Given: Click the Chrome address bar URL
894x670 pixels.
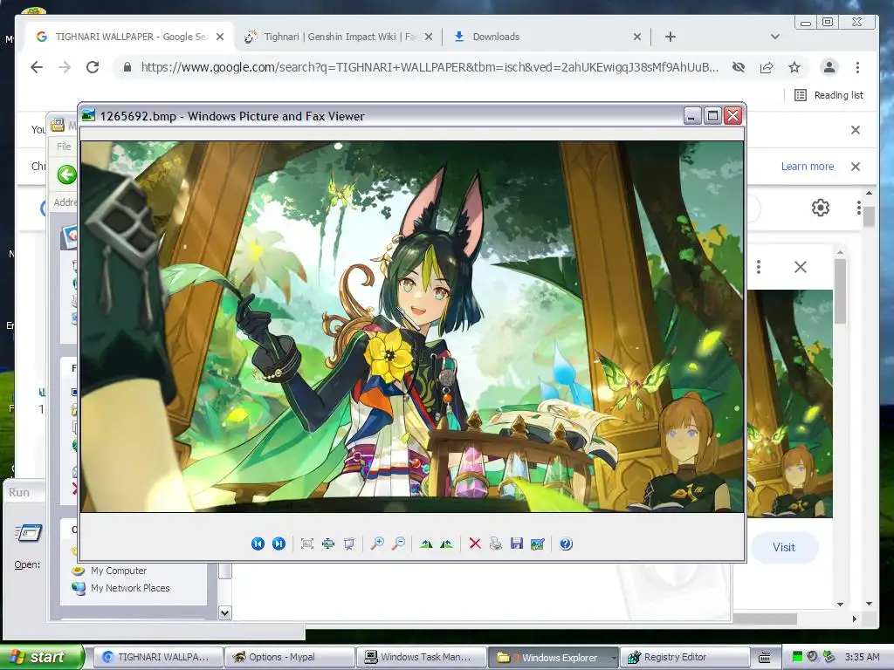Looking at the screenshot, I should [x=430, y=67].
